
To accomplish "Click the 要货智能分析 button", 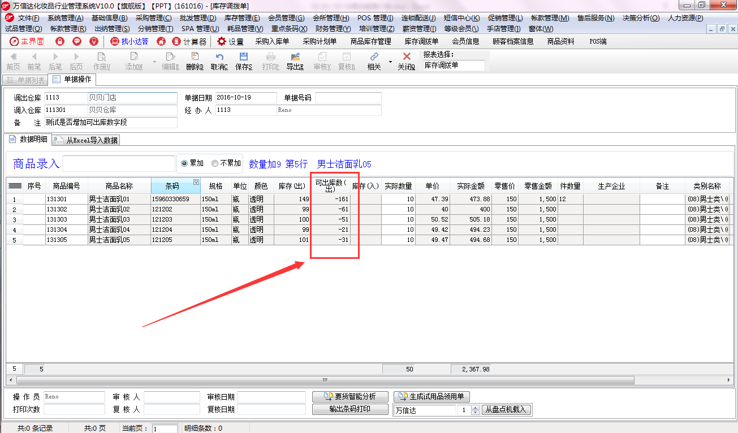I will pyautogui.click(x=351, y=397).
